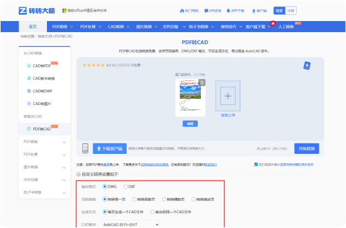Open 电子书转换 in the top navigation bar
This screenshot has width=346, height=228.
click(201, 27)
